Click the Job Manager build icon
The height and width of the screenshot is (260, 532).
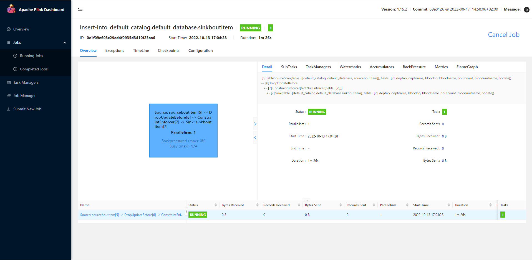[9, 96]
